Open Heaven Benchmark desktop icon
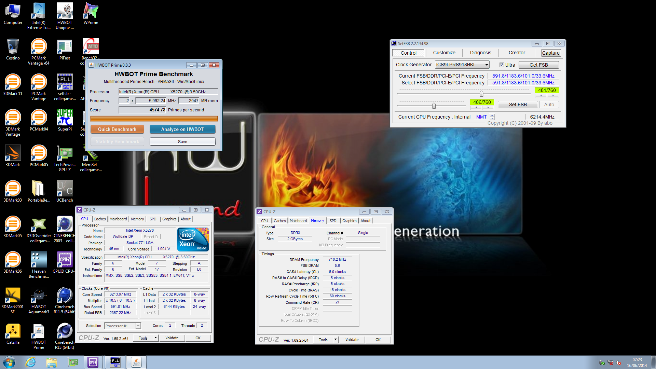 39,265
